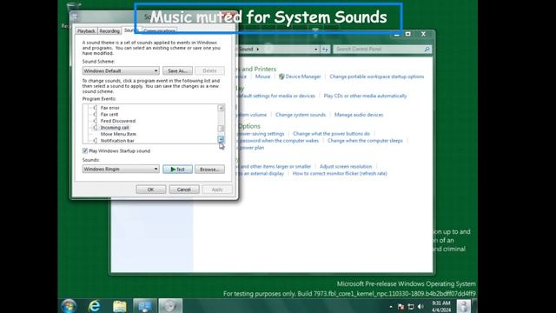Click the Incoming call speaker icon

(x=95, y=128)
